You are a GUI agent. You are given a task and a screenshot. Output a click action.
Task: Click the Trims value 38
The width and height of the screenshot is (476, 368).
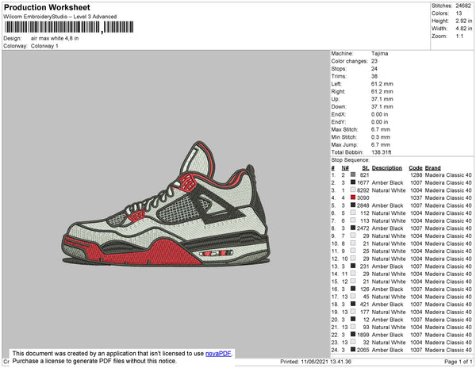(374, 76)
